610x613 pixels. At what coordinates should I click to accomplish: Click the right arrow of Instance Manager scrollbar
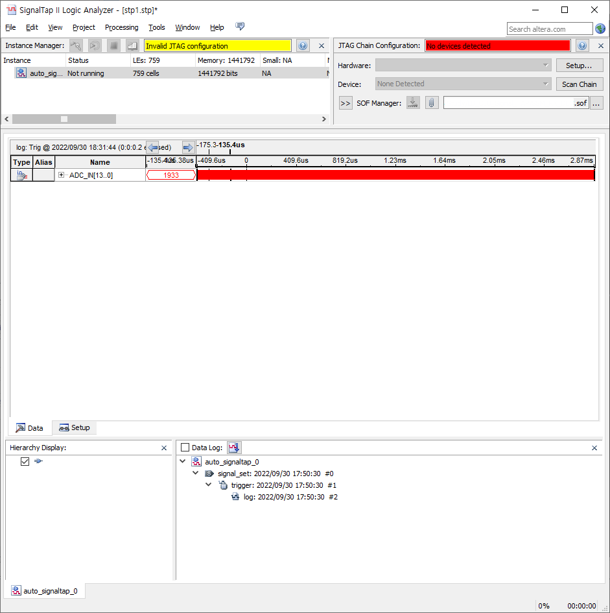pyautogui.click(x=324, y=119)
